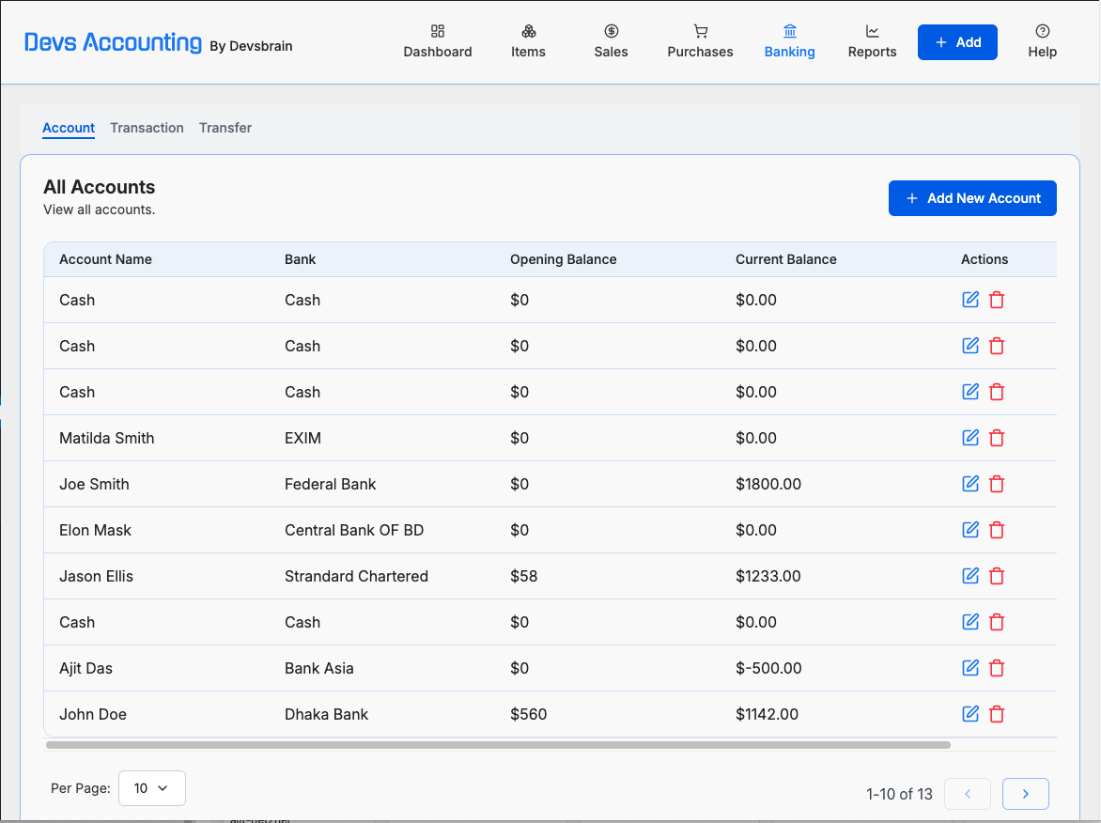Delete the Elon Mask account
Screen dimensions: 1101x823
[997, 530]
